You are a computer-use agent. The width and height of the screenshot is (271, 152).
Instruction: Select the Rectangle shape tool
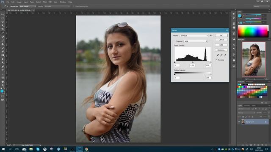pos(3,78)
